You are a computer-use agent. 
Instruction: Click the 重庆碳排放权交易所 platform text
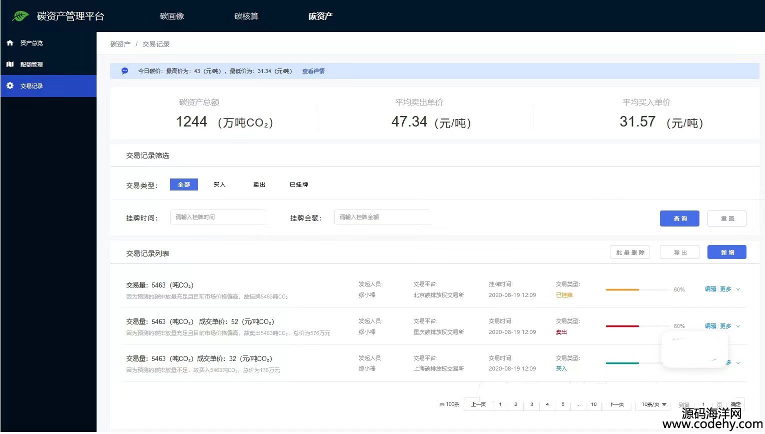coord(439,332)
